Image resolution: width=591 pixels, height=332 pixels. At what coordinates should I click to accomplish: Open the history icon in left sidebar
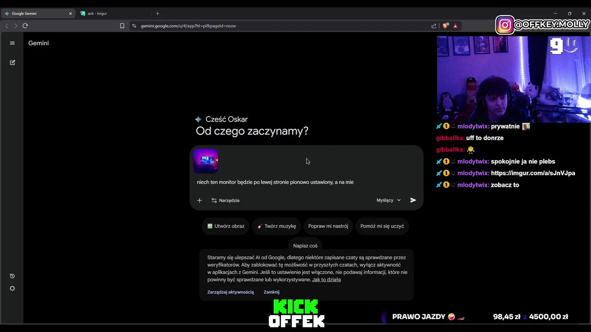click(12, 276)
